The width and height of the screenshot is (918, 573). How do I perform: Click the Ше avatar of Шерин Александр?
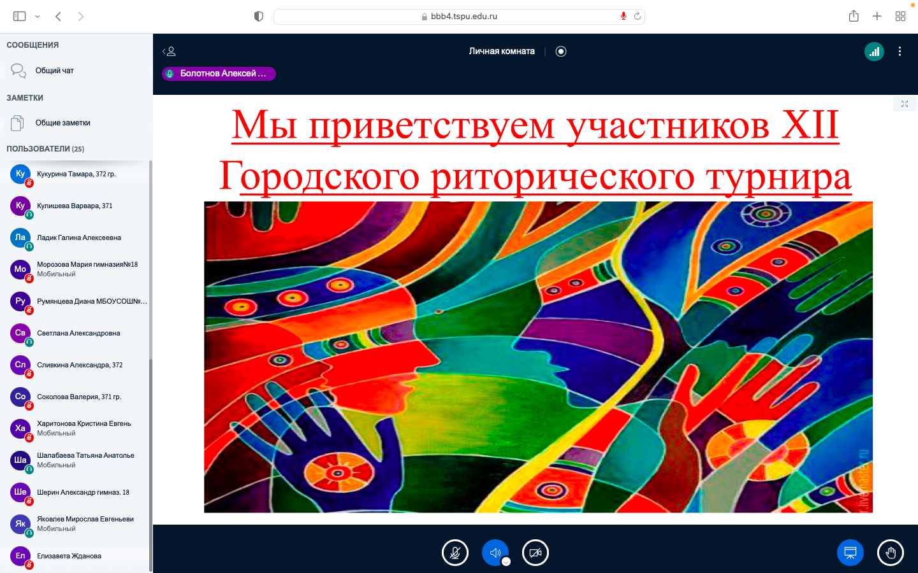(20, 492)
